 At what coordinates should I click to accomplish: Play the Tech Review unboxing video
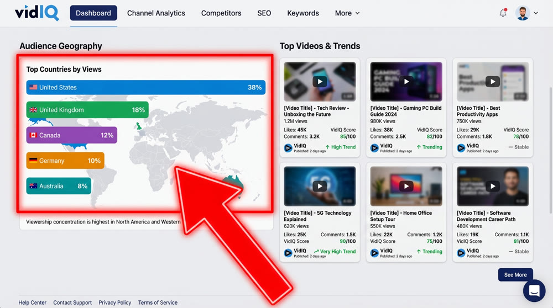[x=320, y=82]
